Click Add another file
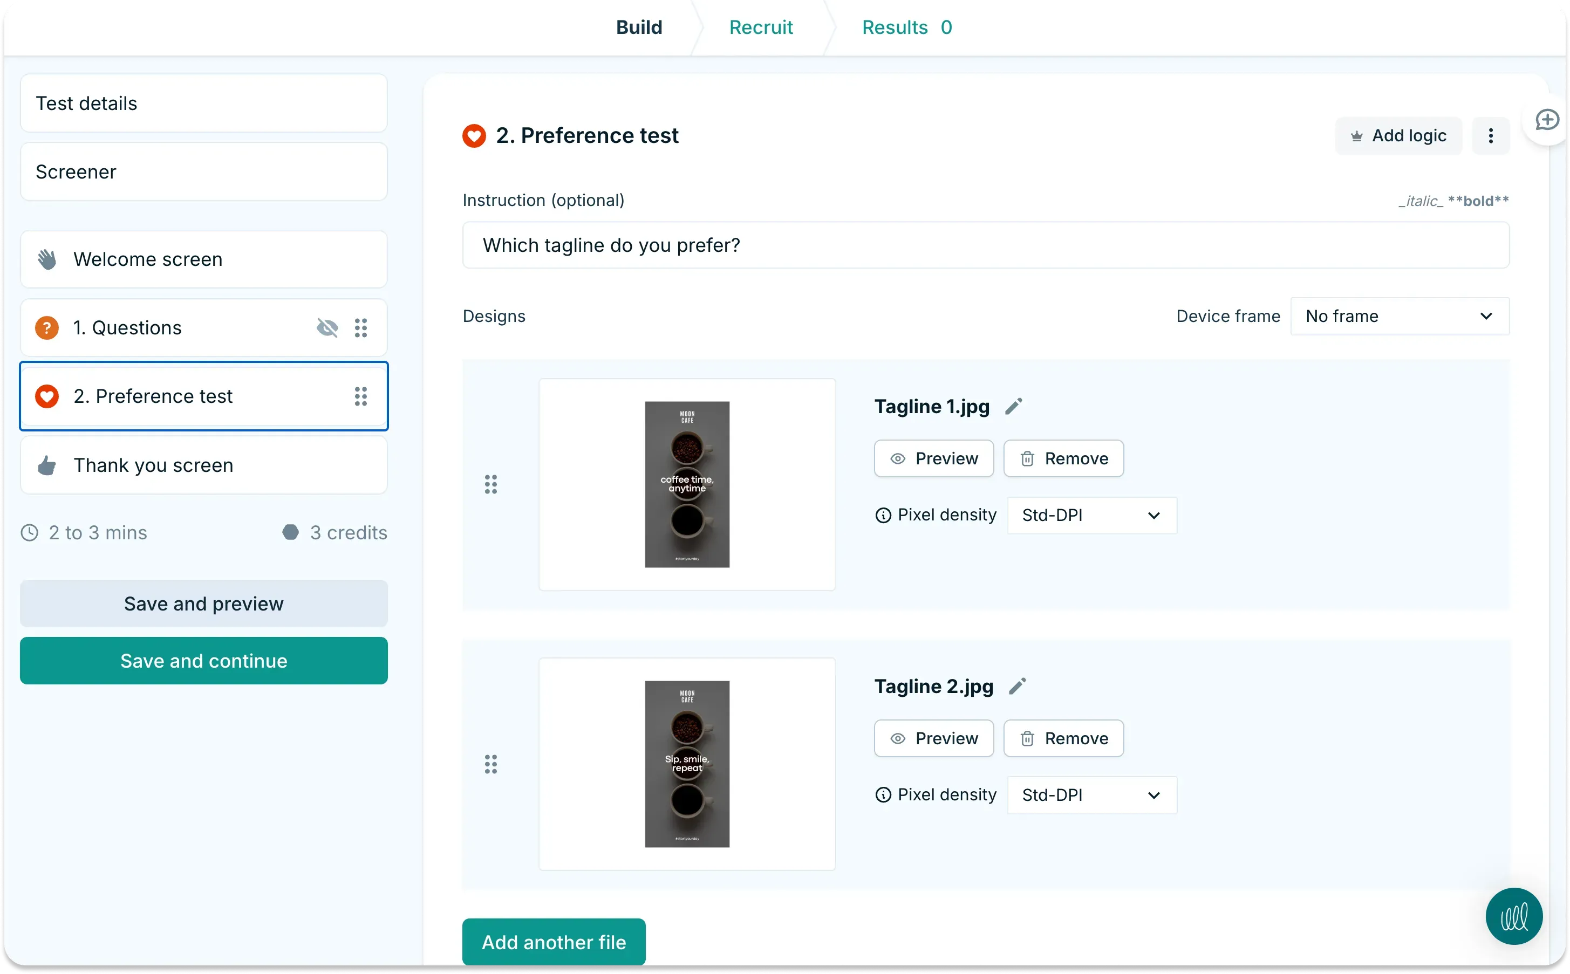This screenshot has width=1570, height=974. (x=554, y=941)
